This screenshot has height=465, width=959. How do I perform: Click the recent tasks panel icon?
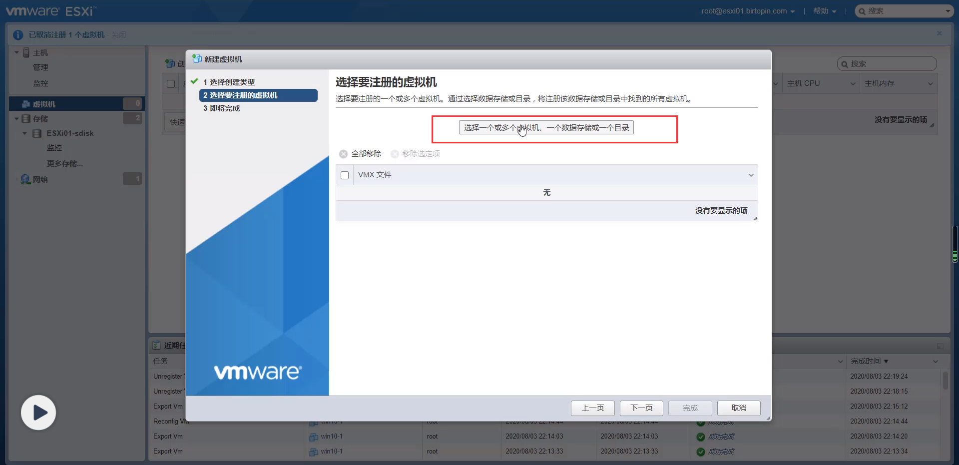(x=156, y=345)
